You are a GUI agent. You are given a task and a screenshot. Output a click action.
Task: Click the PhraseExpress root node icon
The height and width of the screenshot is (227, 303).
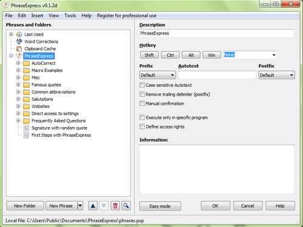19,56
